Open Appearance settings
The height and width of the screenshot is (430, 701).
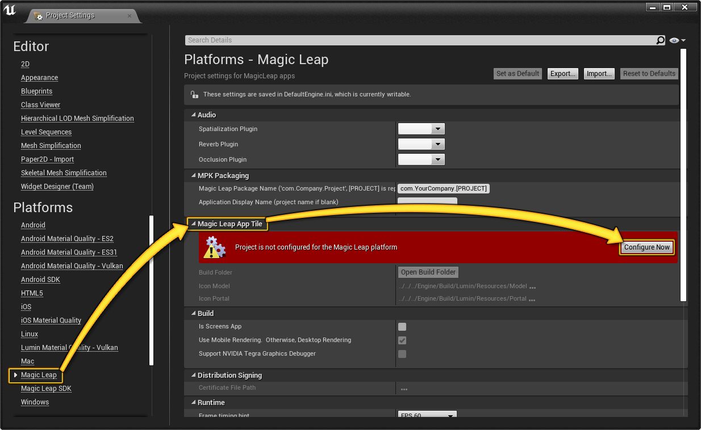click(x=39, y=78)
